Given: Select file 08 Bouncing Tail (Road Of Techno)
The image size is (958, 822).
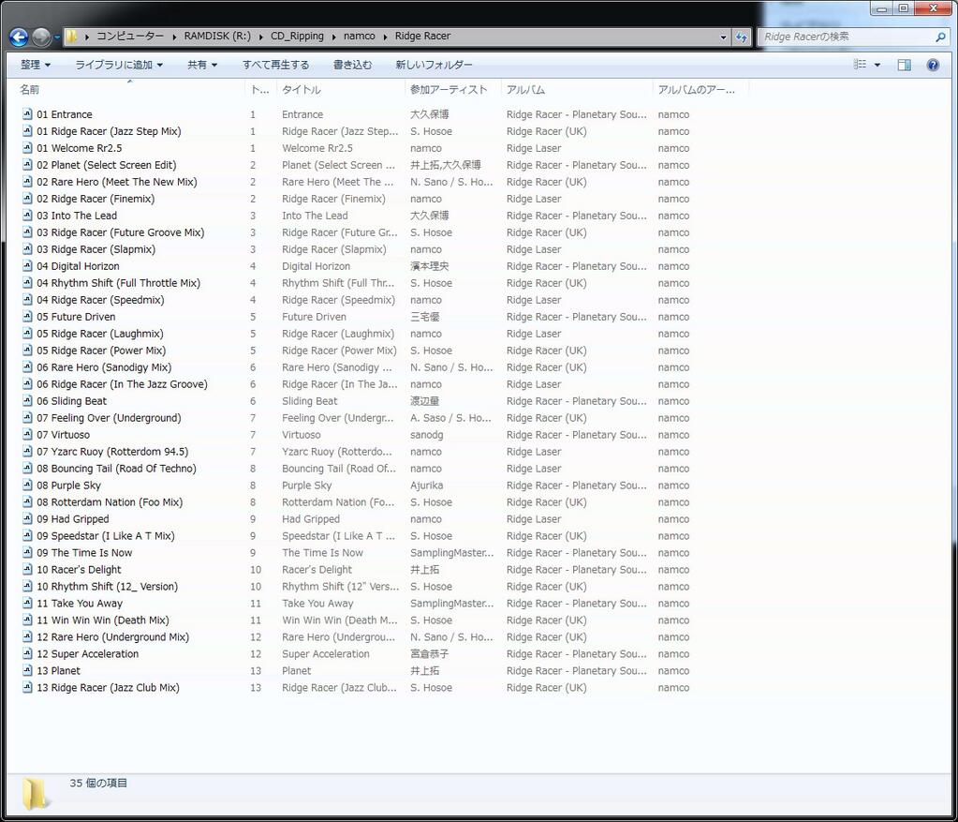Looking at the screenshot, I should pos(117,468).
